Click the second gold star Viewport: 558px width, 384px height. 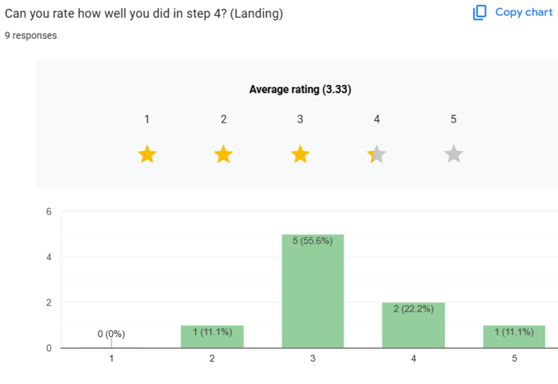coord(224,155)
